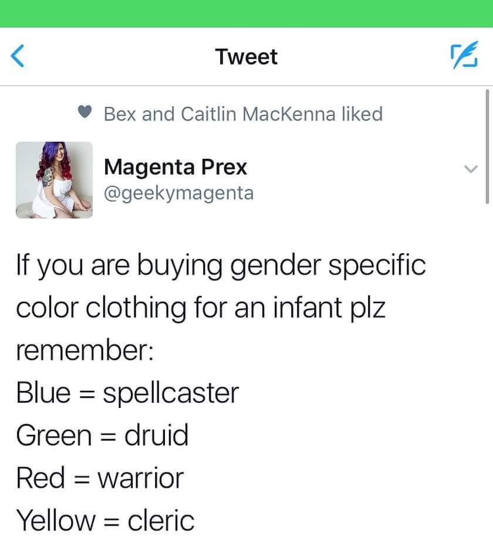Tap the @geekymagenta handle
The image size is (493, 551).
pyautogui.click(x=178, y=192)
